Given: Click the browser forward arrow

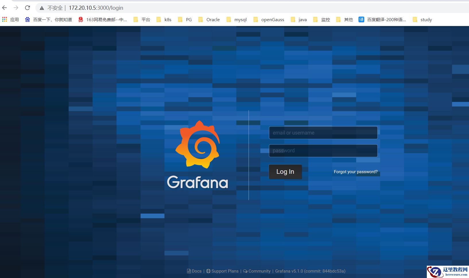Looking at the screenshot, I should (16, 8).
